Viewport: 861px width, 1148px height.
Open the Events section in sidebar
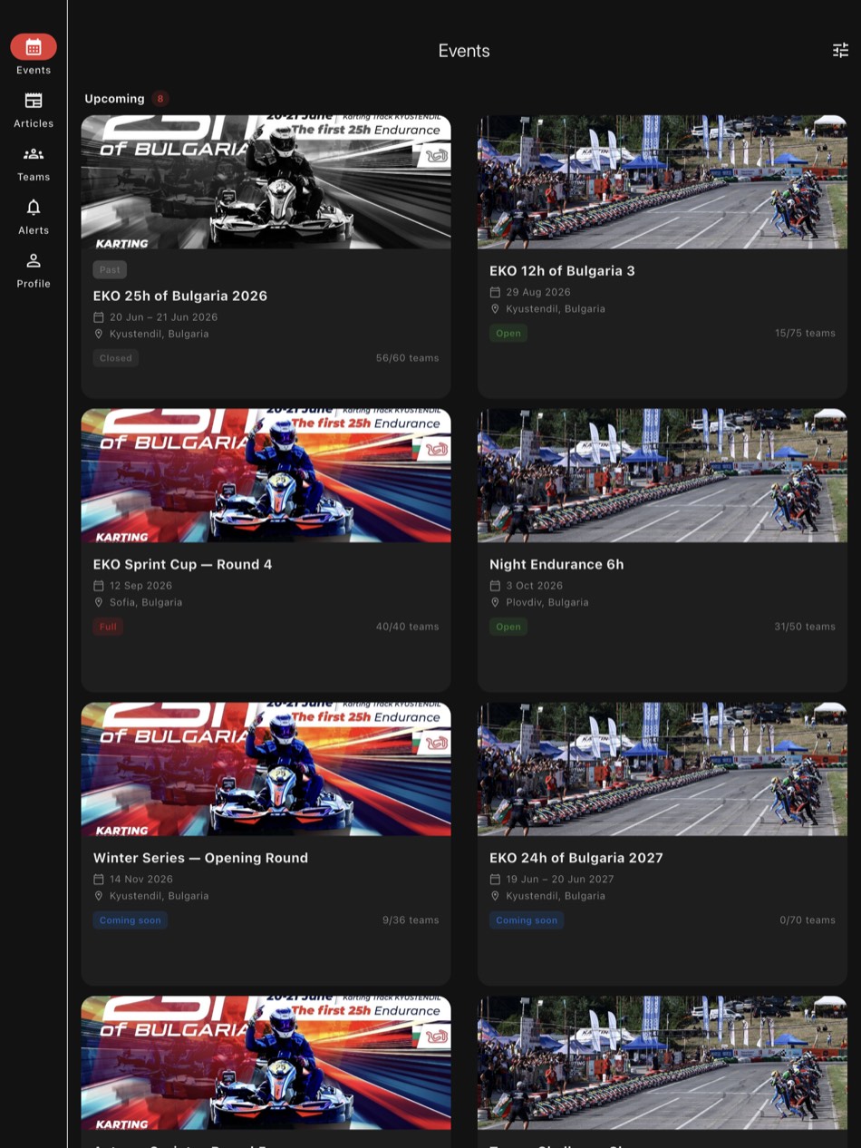click(x=34, y=54)
